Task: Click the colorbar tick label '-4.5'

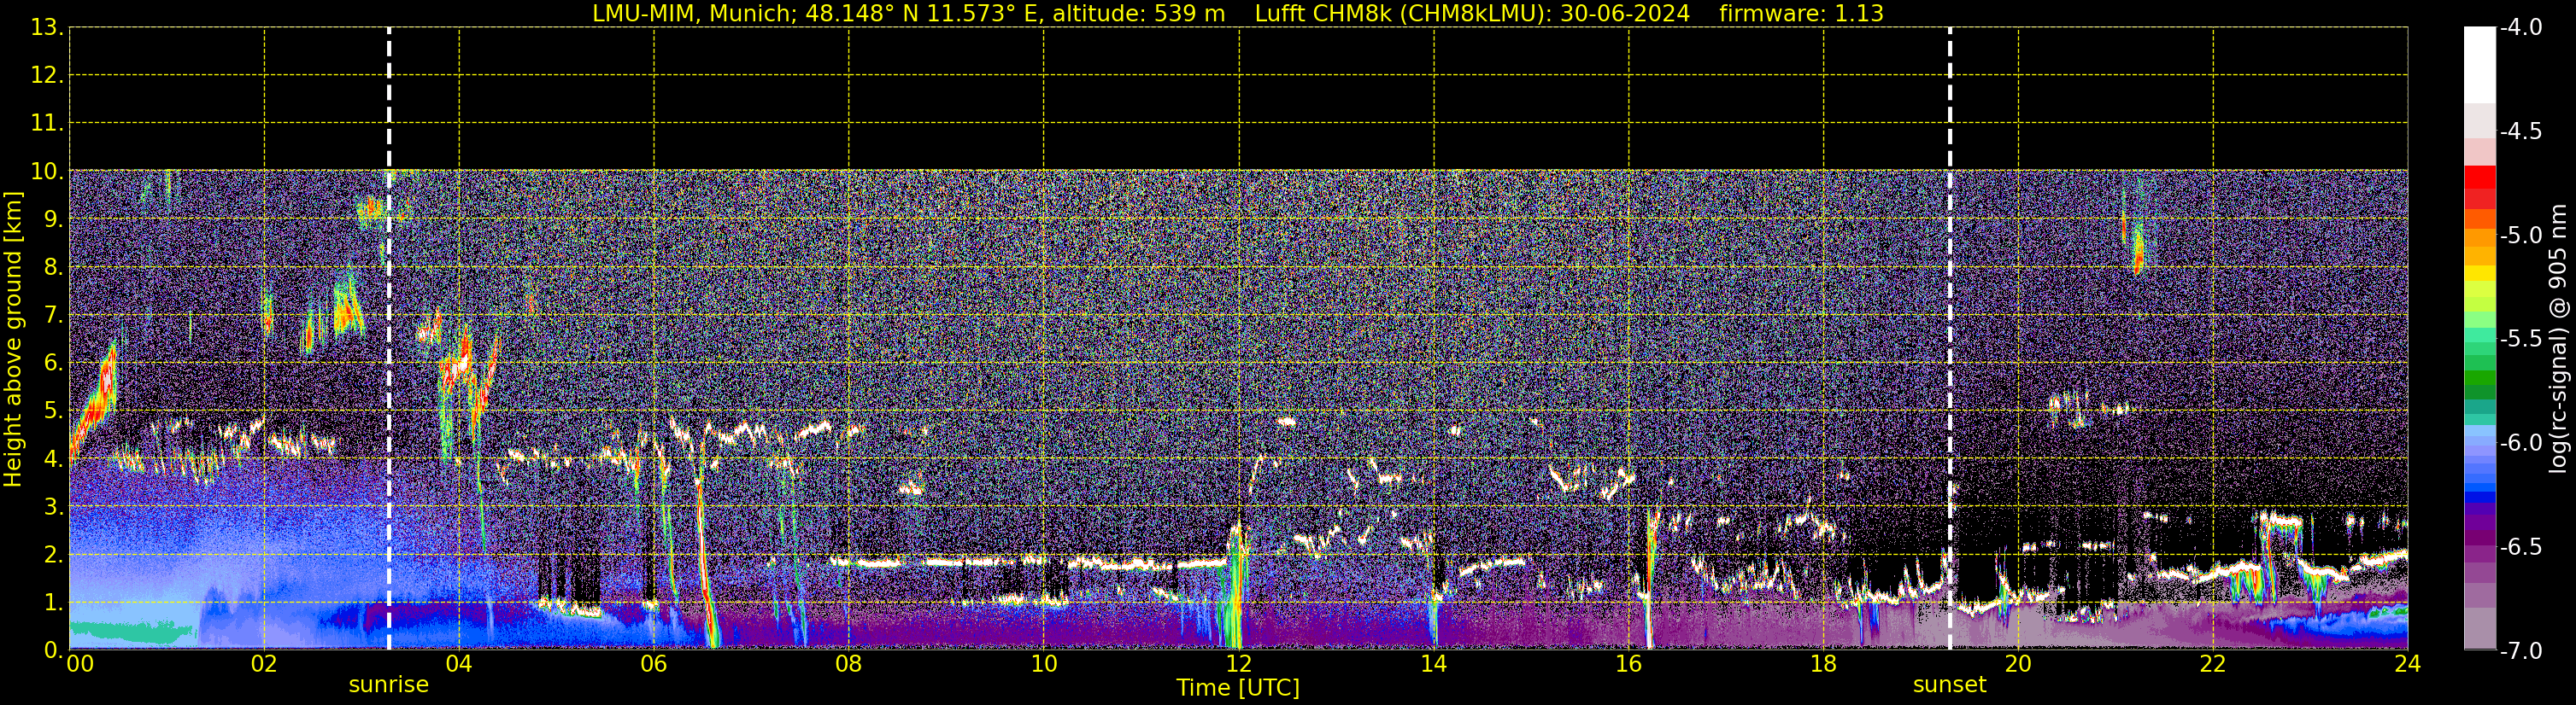Action: (2521, 131)
